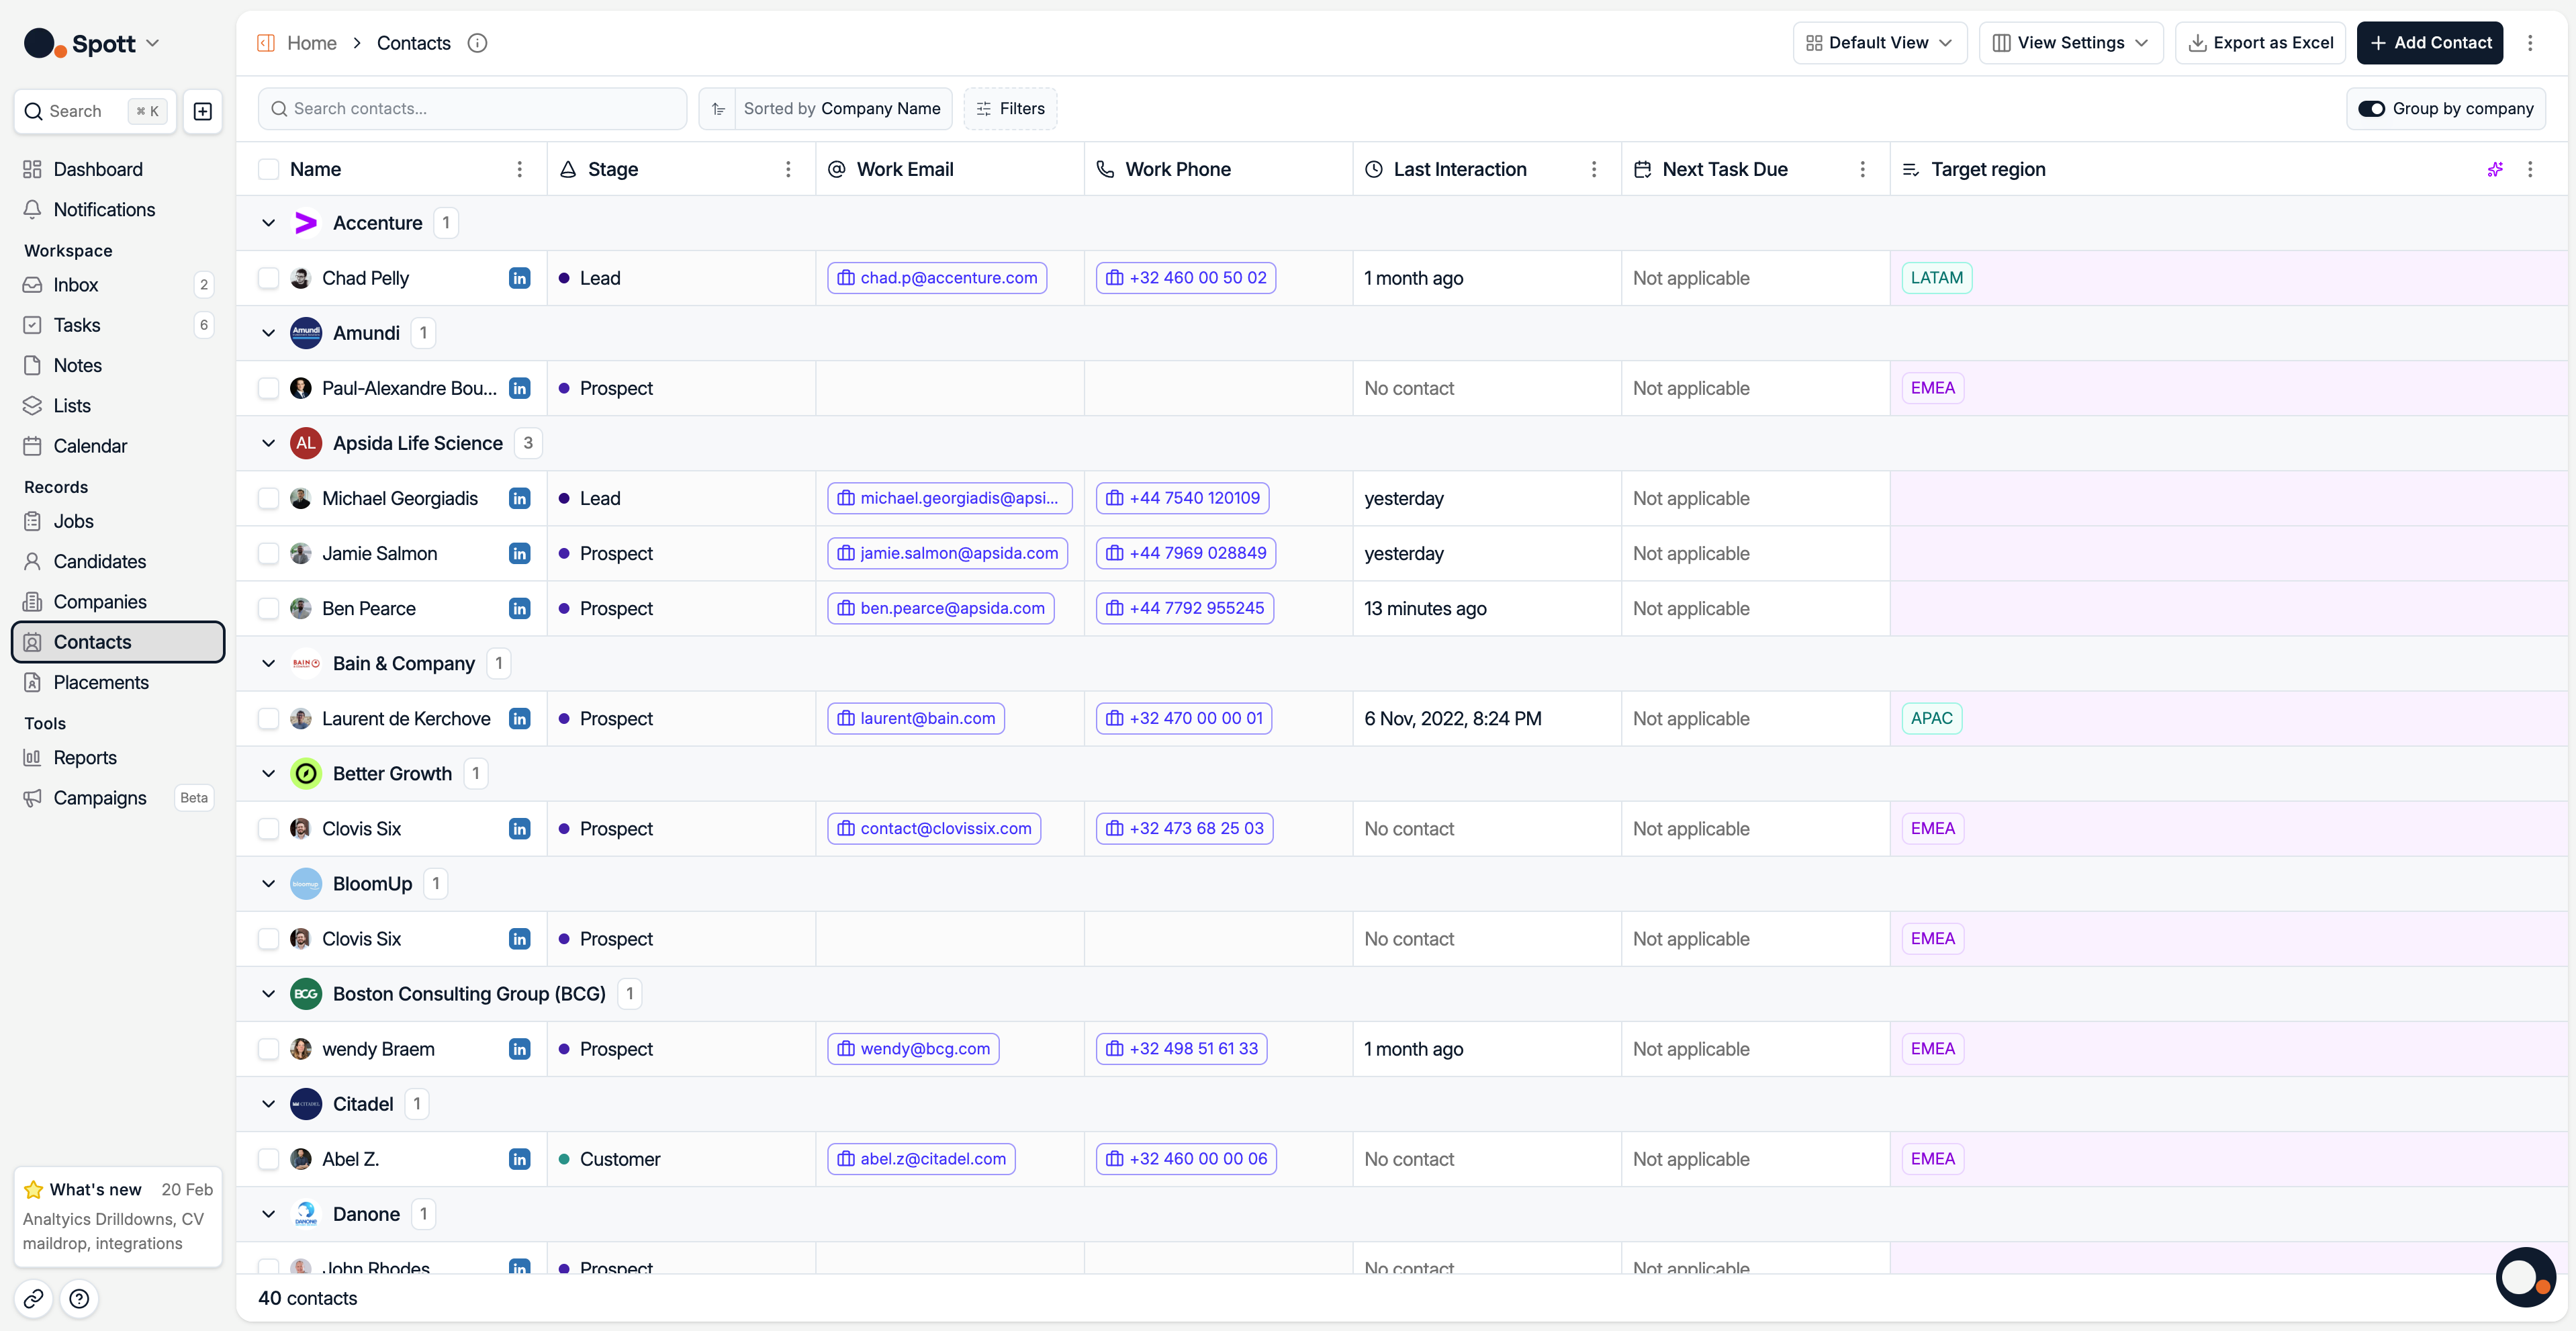2576x1331 pixels.
Task: Check the select-all checkbox in Name header
Action: 268,169
